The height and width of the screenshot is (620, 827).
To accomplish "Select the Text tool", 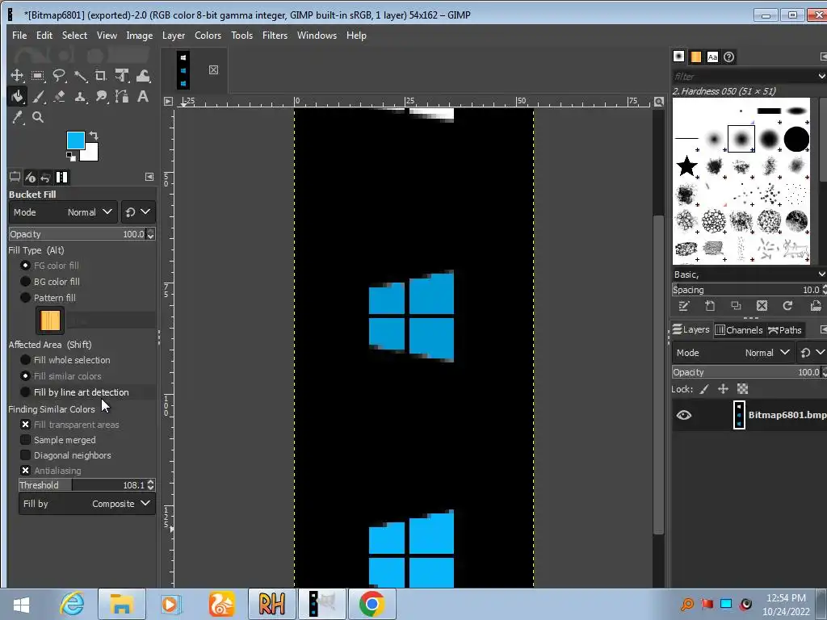I will coord(143,97).
